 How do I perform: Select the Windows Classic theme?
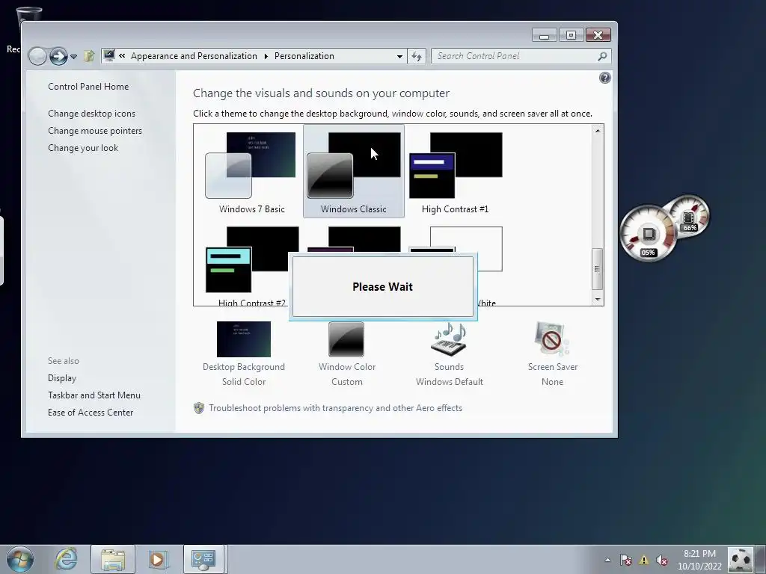pos(354,171)
